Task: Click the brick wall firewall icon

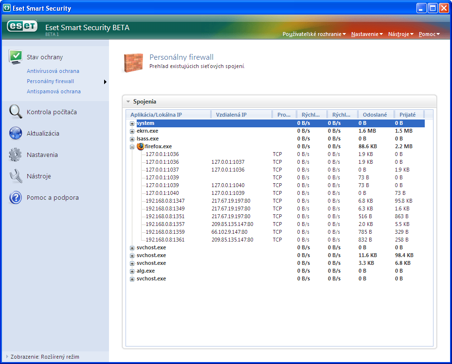Action: [133, 63]
